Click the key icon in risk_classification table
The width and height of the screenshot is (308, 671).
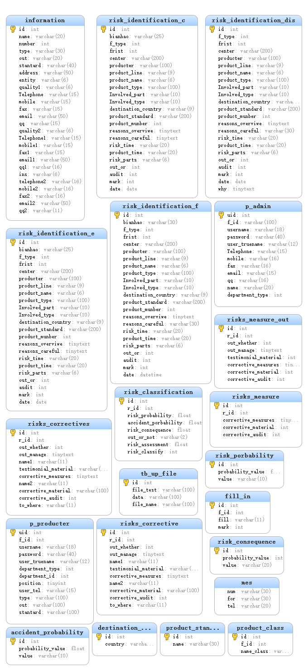click(121, 401)
